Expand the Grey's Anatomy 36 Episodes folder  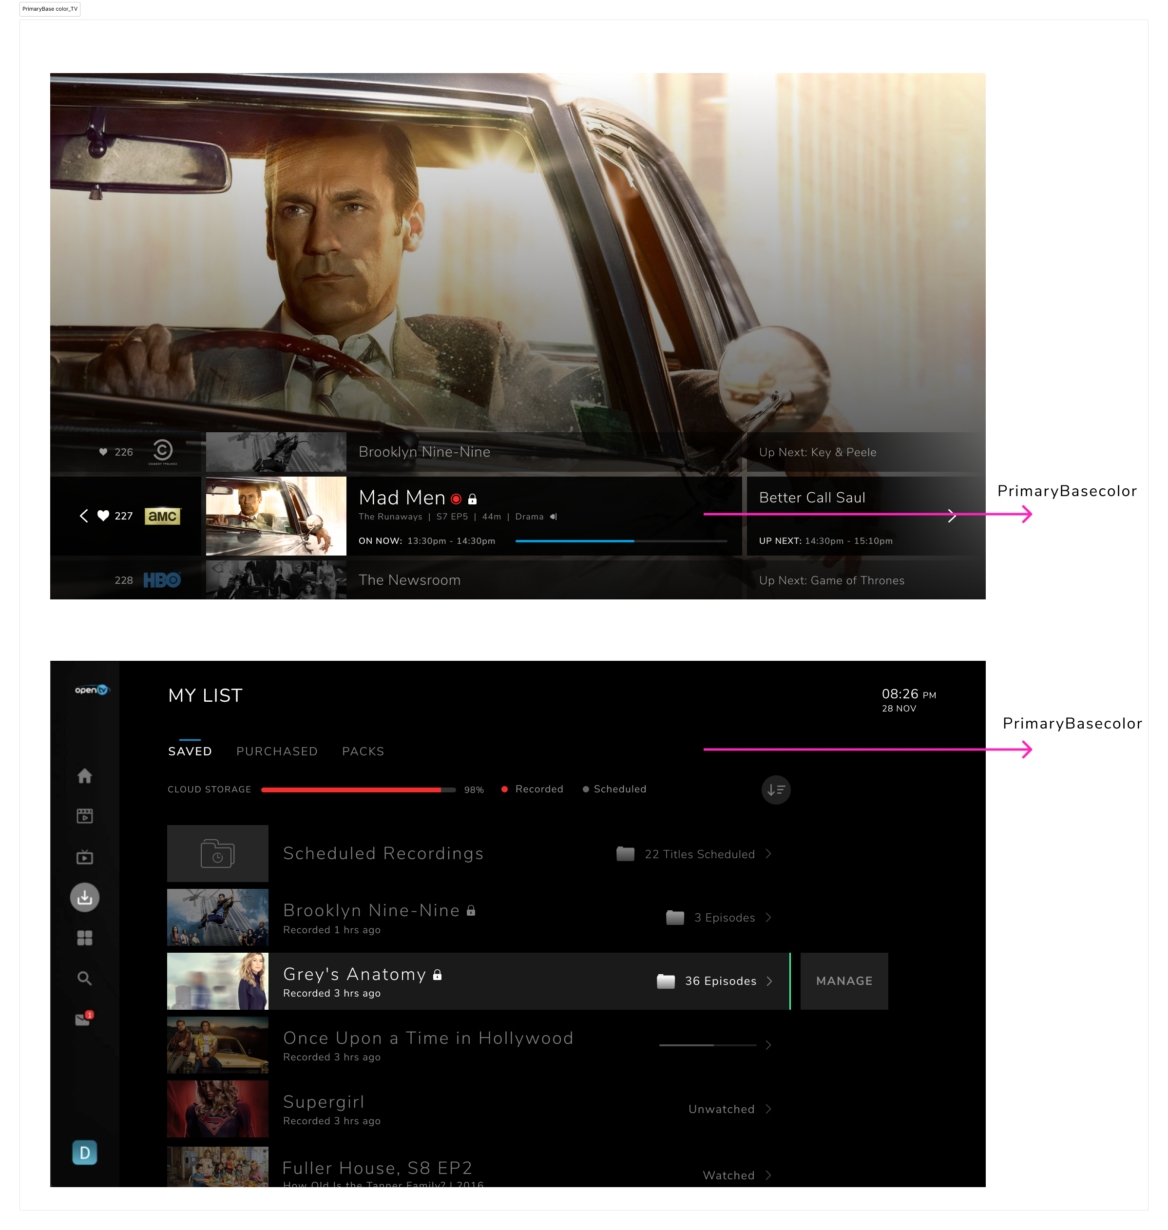tap(770, 981)
